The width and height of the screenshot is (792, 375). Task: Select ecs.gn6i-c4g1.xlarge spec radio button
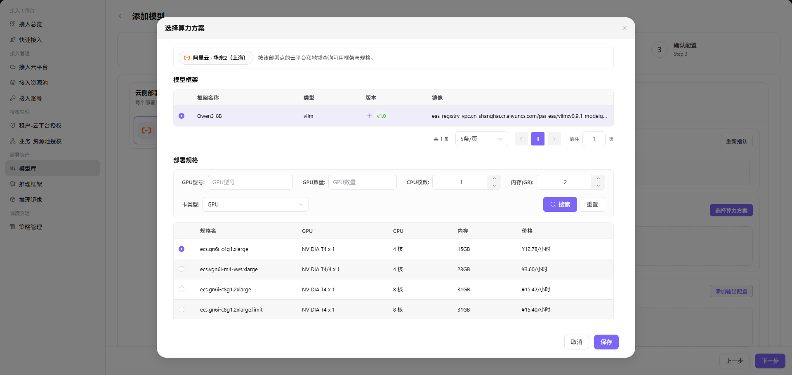181,249
